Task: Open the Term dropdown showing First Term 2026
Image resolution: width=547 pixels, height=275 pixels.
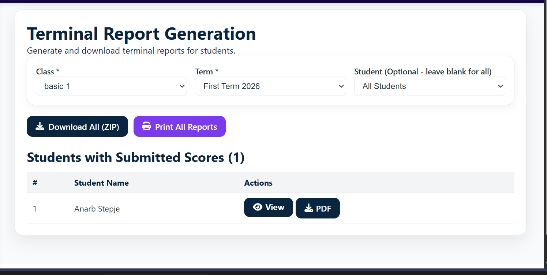Action: (x=270, y=86)
